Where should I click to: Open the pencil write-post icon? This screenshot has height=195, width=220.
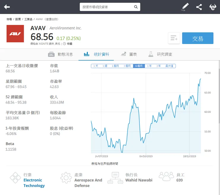pyautogui.click(x=185, y=7)
